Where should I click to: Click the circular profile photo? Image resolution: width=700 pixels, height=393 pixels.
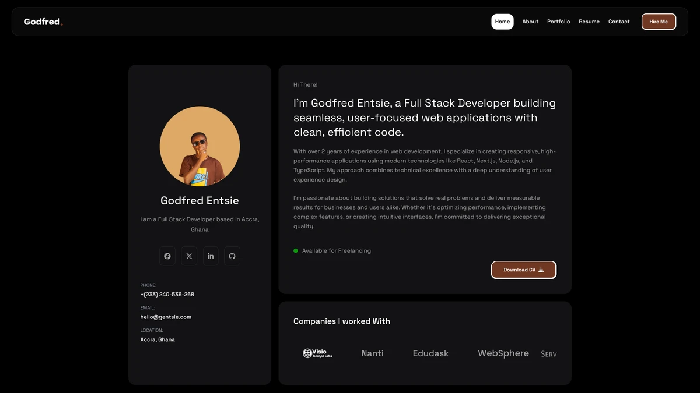pyautogui.click(x=199, y=146)
